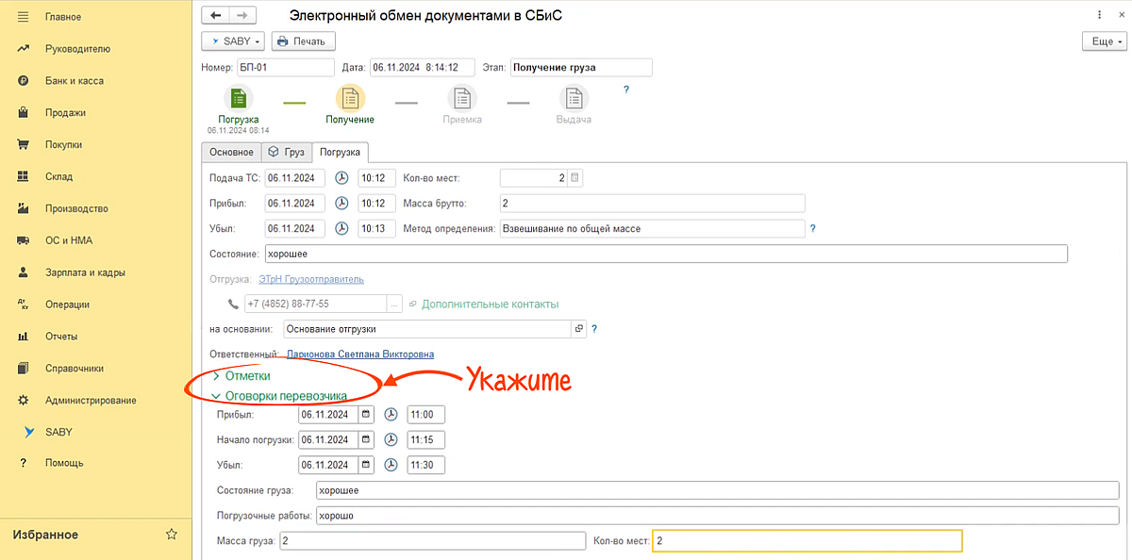The height and width of the screenshot is (560, 1132).
Task: Click the Дополнительные контакты link
Action: (490, 304)
